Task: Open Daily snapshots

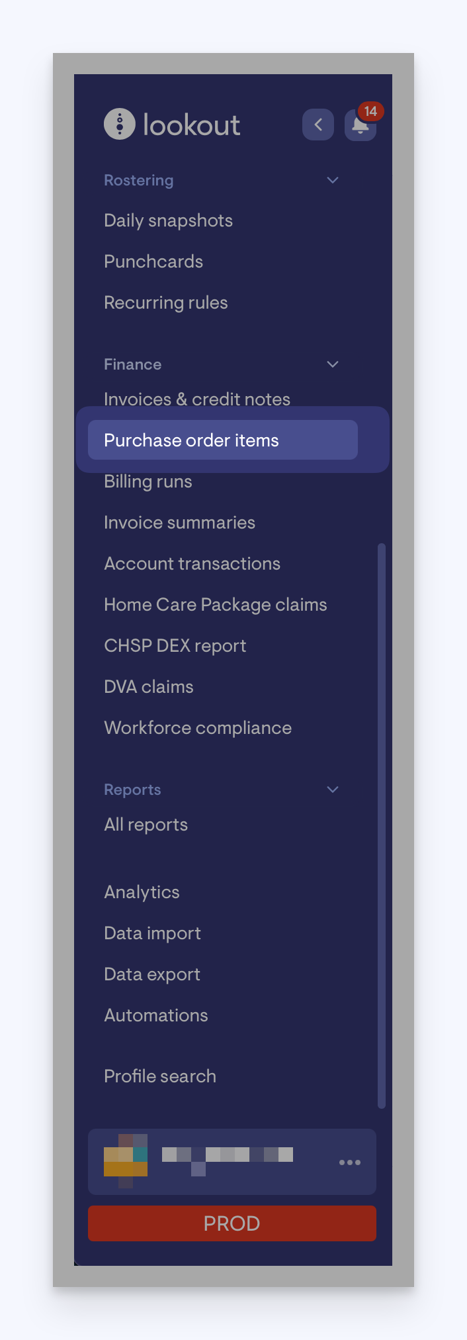Action: (168, 221)
